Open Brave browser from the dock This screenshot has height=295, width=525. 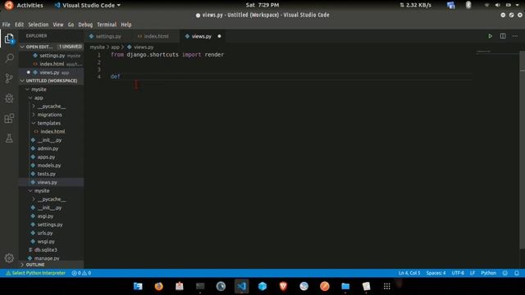tap(283, 286)
